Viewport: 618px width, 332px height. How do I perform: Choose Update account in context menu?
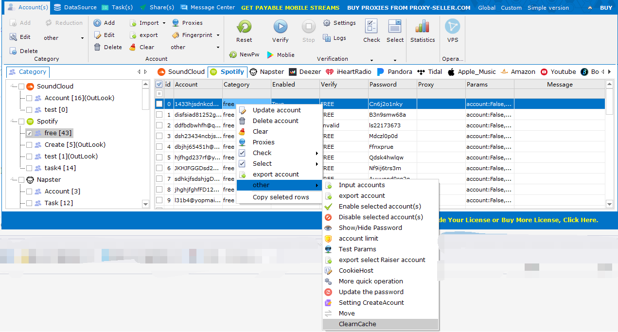(277, 110)
